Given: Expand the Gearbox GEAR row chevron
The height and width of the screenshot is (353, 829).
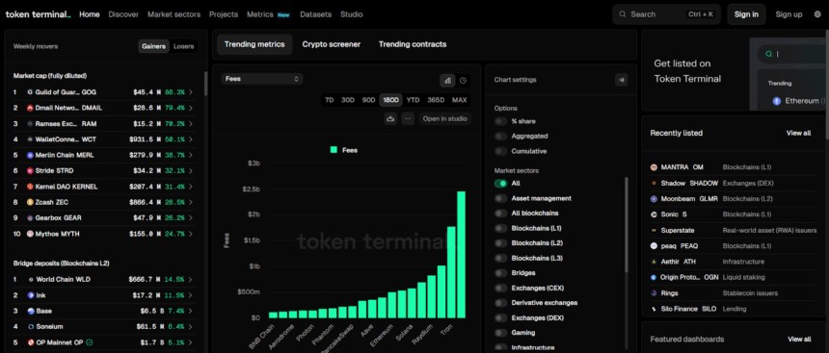Looking at the screenshot, I should pos(191,218).
